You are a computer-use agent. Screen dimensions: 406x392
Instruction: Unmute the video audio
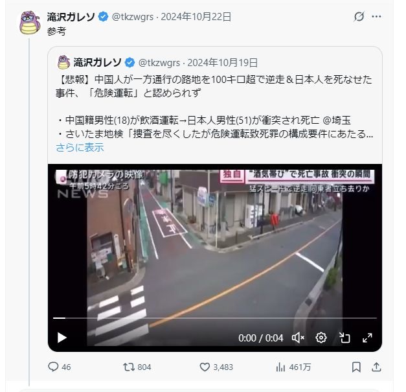tap(298, 338)
